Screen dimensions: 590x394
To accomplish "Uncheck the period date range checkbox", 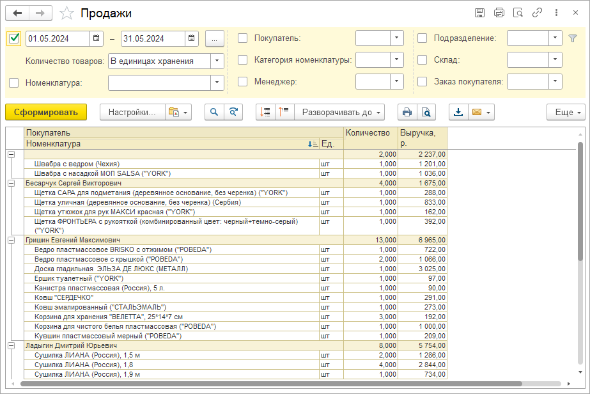I will pyautogui.click(x=15, y=38).
